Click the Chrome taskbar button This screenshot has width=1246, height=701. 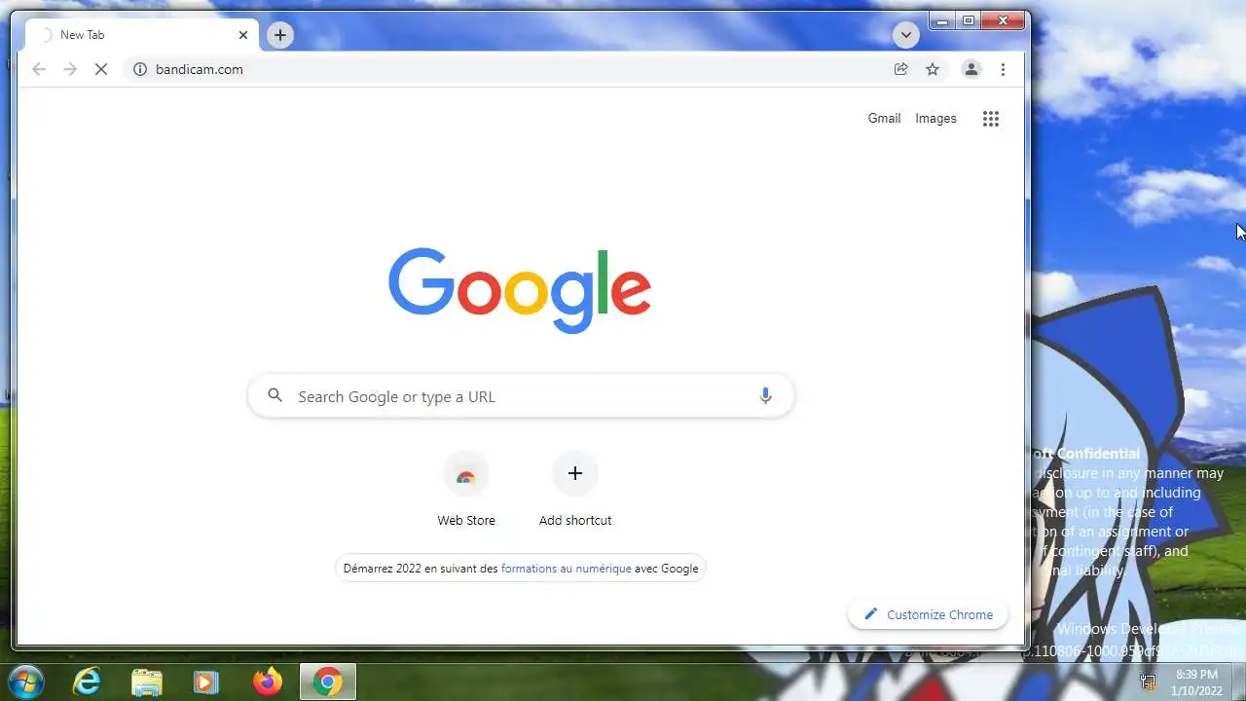click(328, 682)
